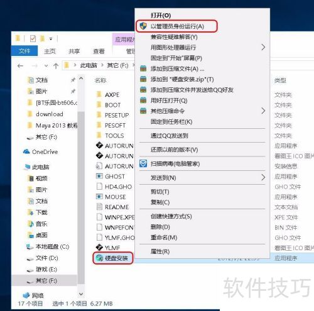This screenshot has width=314, height=311.
Task: Select 还原以前的版本(V)
Action: click(174, 150)
